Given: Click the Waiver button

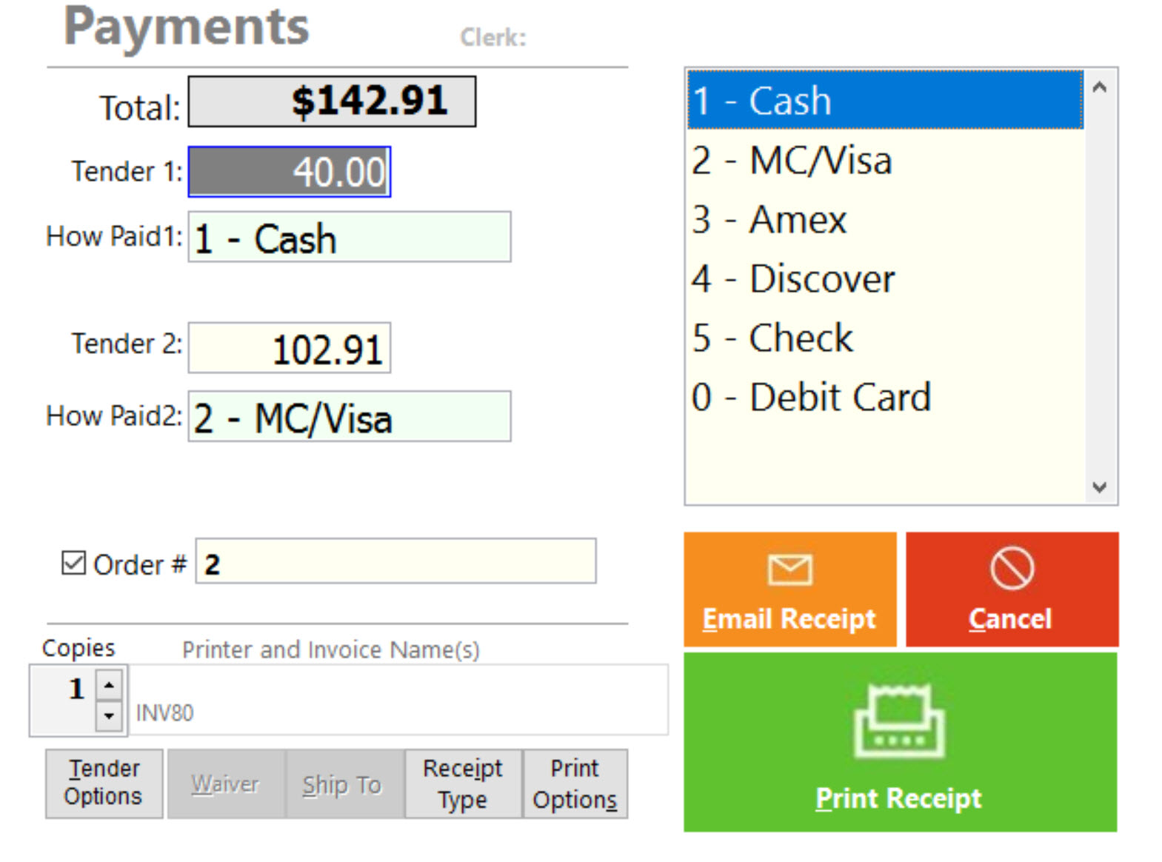Looking at the screenshot, I should click(x=226, y=784).
